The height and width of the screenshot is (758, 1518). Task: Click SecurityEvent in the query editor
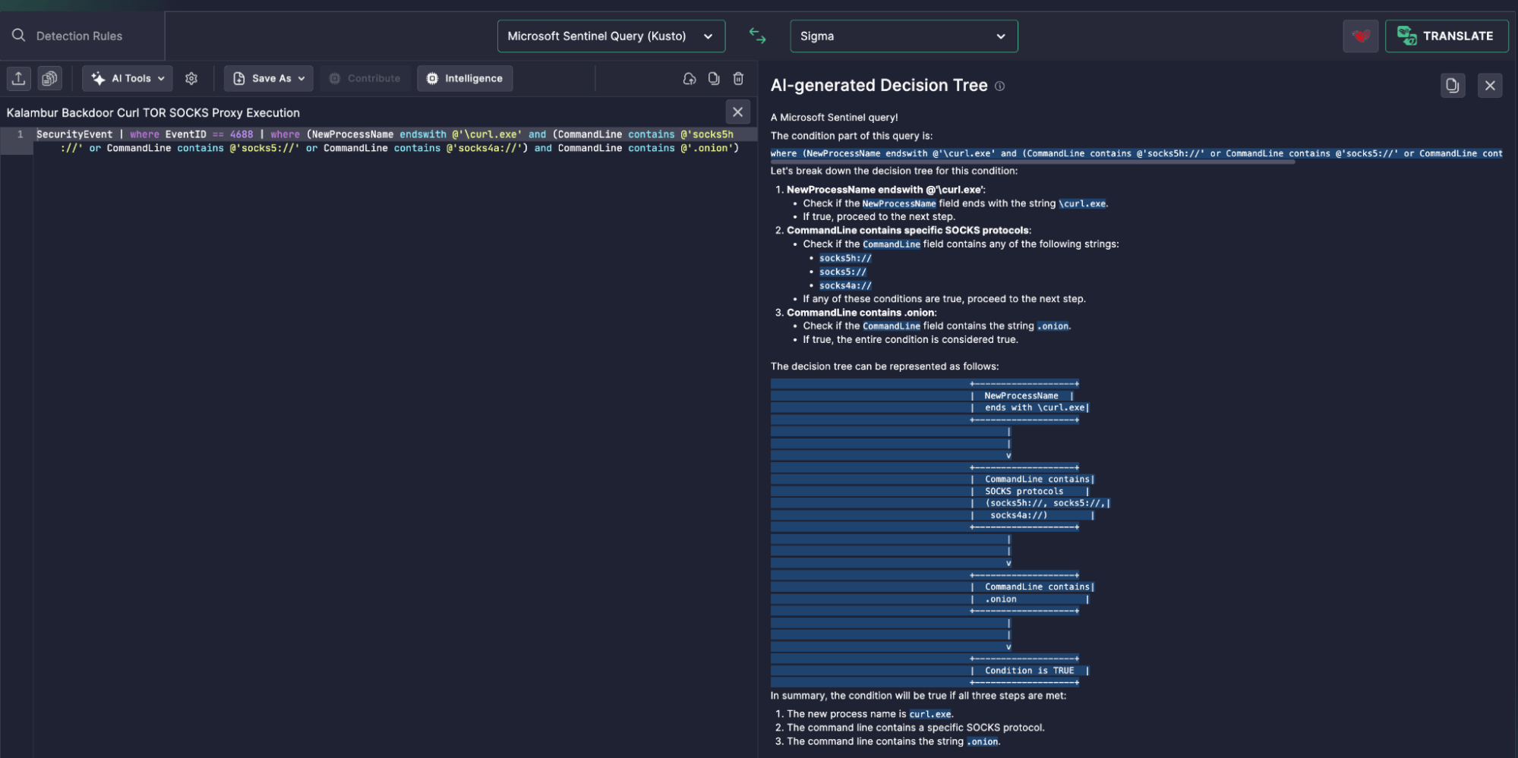point(74,134)
